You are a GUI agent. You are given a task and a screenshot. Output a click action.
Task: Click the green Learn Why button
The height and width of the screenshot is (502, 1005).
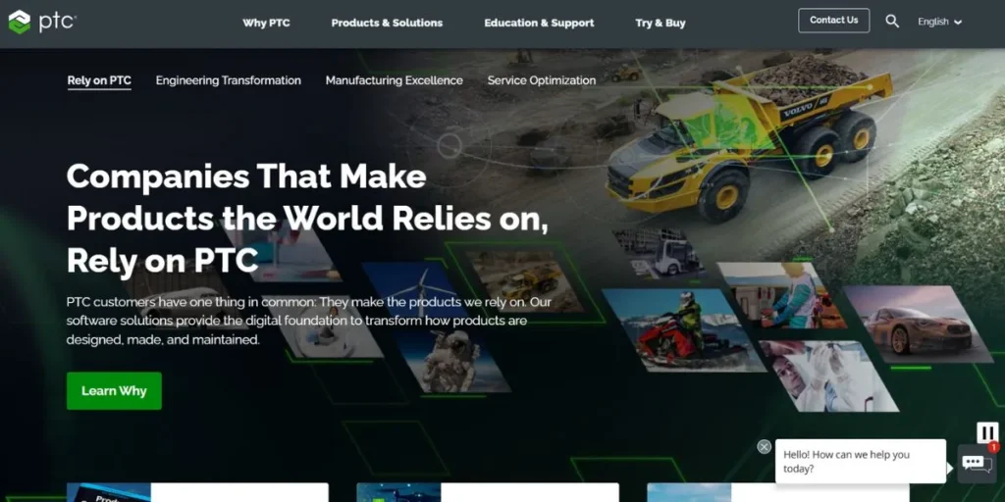coord(114,390)
